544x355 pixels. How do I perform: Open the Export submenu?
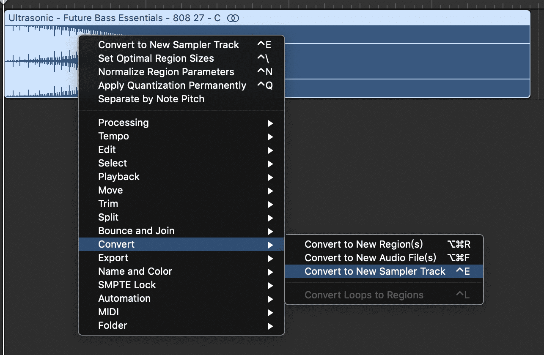coord(113,258)
